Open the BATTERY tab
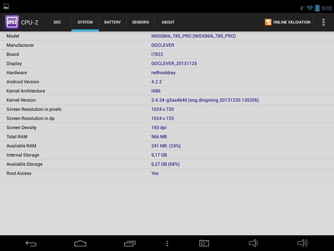This screenshot has width=334, height=251. tap(113, 22)
